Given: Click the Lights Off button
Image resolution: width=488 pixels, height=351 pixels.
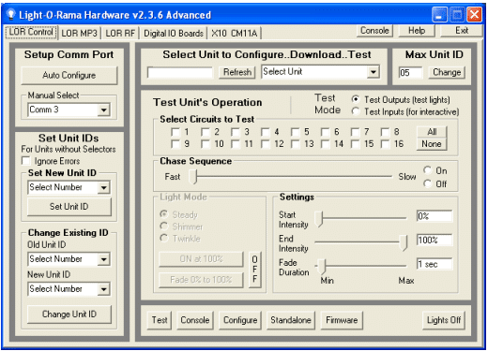Looking at the screenshot, I should point(444,320).
